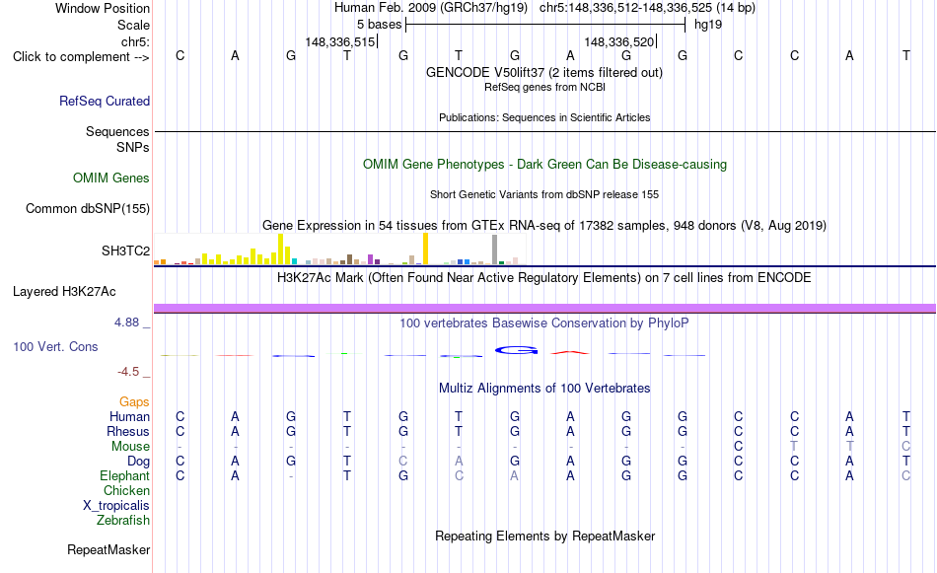Open the OMIM Genes track label
Image resolution: width=937 pixels, height=573 pixels.
(x=111, y=179)
